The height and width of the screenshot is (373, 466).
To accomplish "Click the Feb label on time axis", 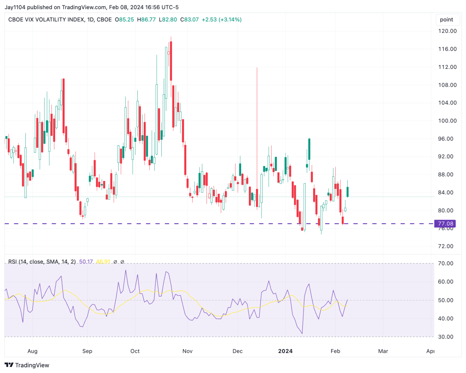I will coord(335,351).
